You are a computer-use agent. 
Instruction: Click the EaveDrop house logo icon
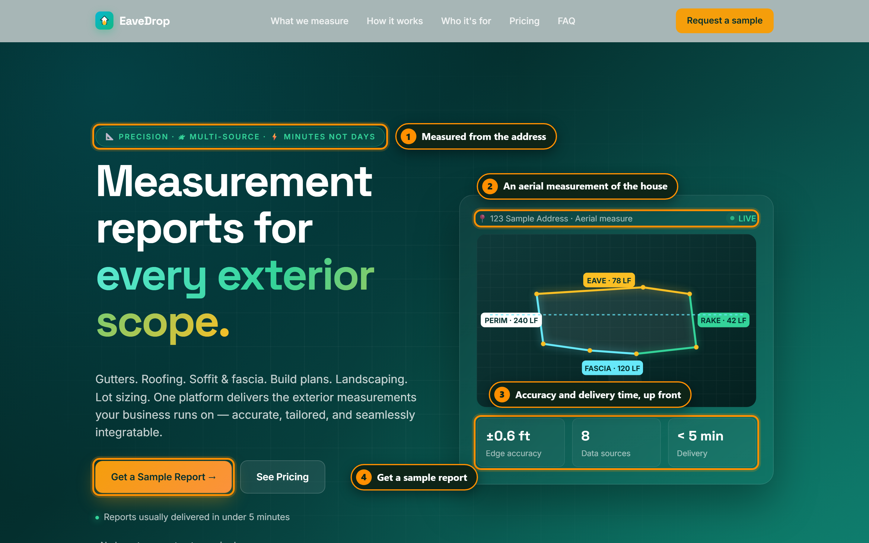104,21
